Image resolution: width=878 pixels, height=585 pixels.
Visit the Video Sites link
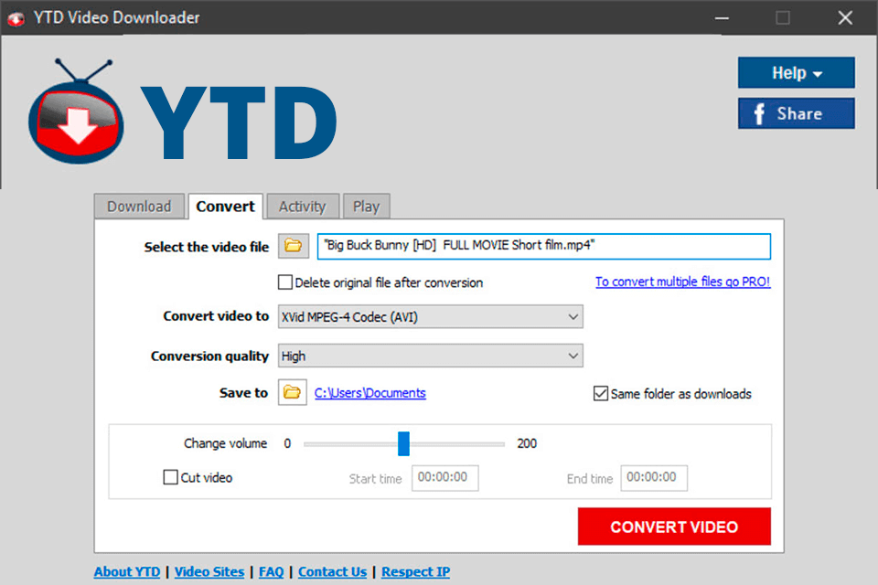209,572
